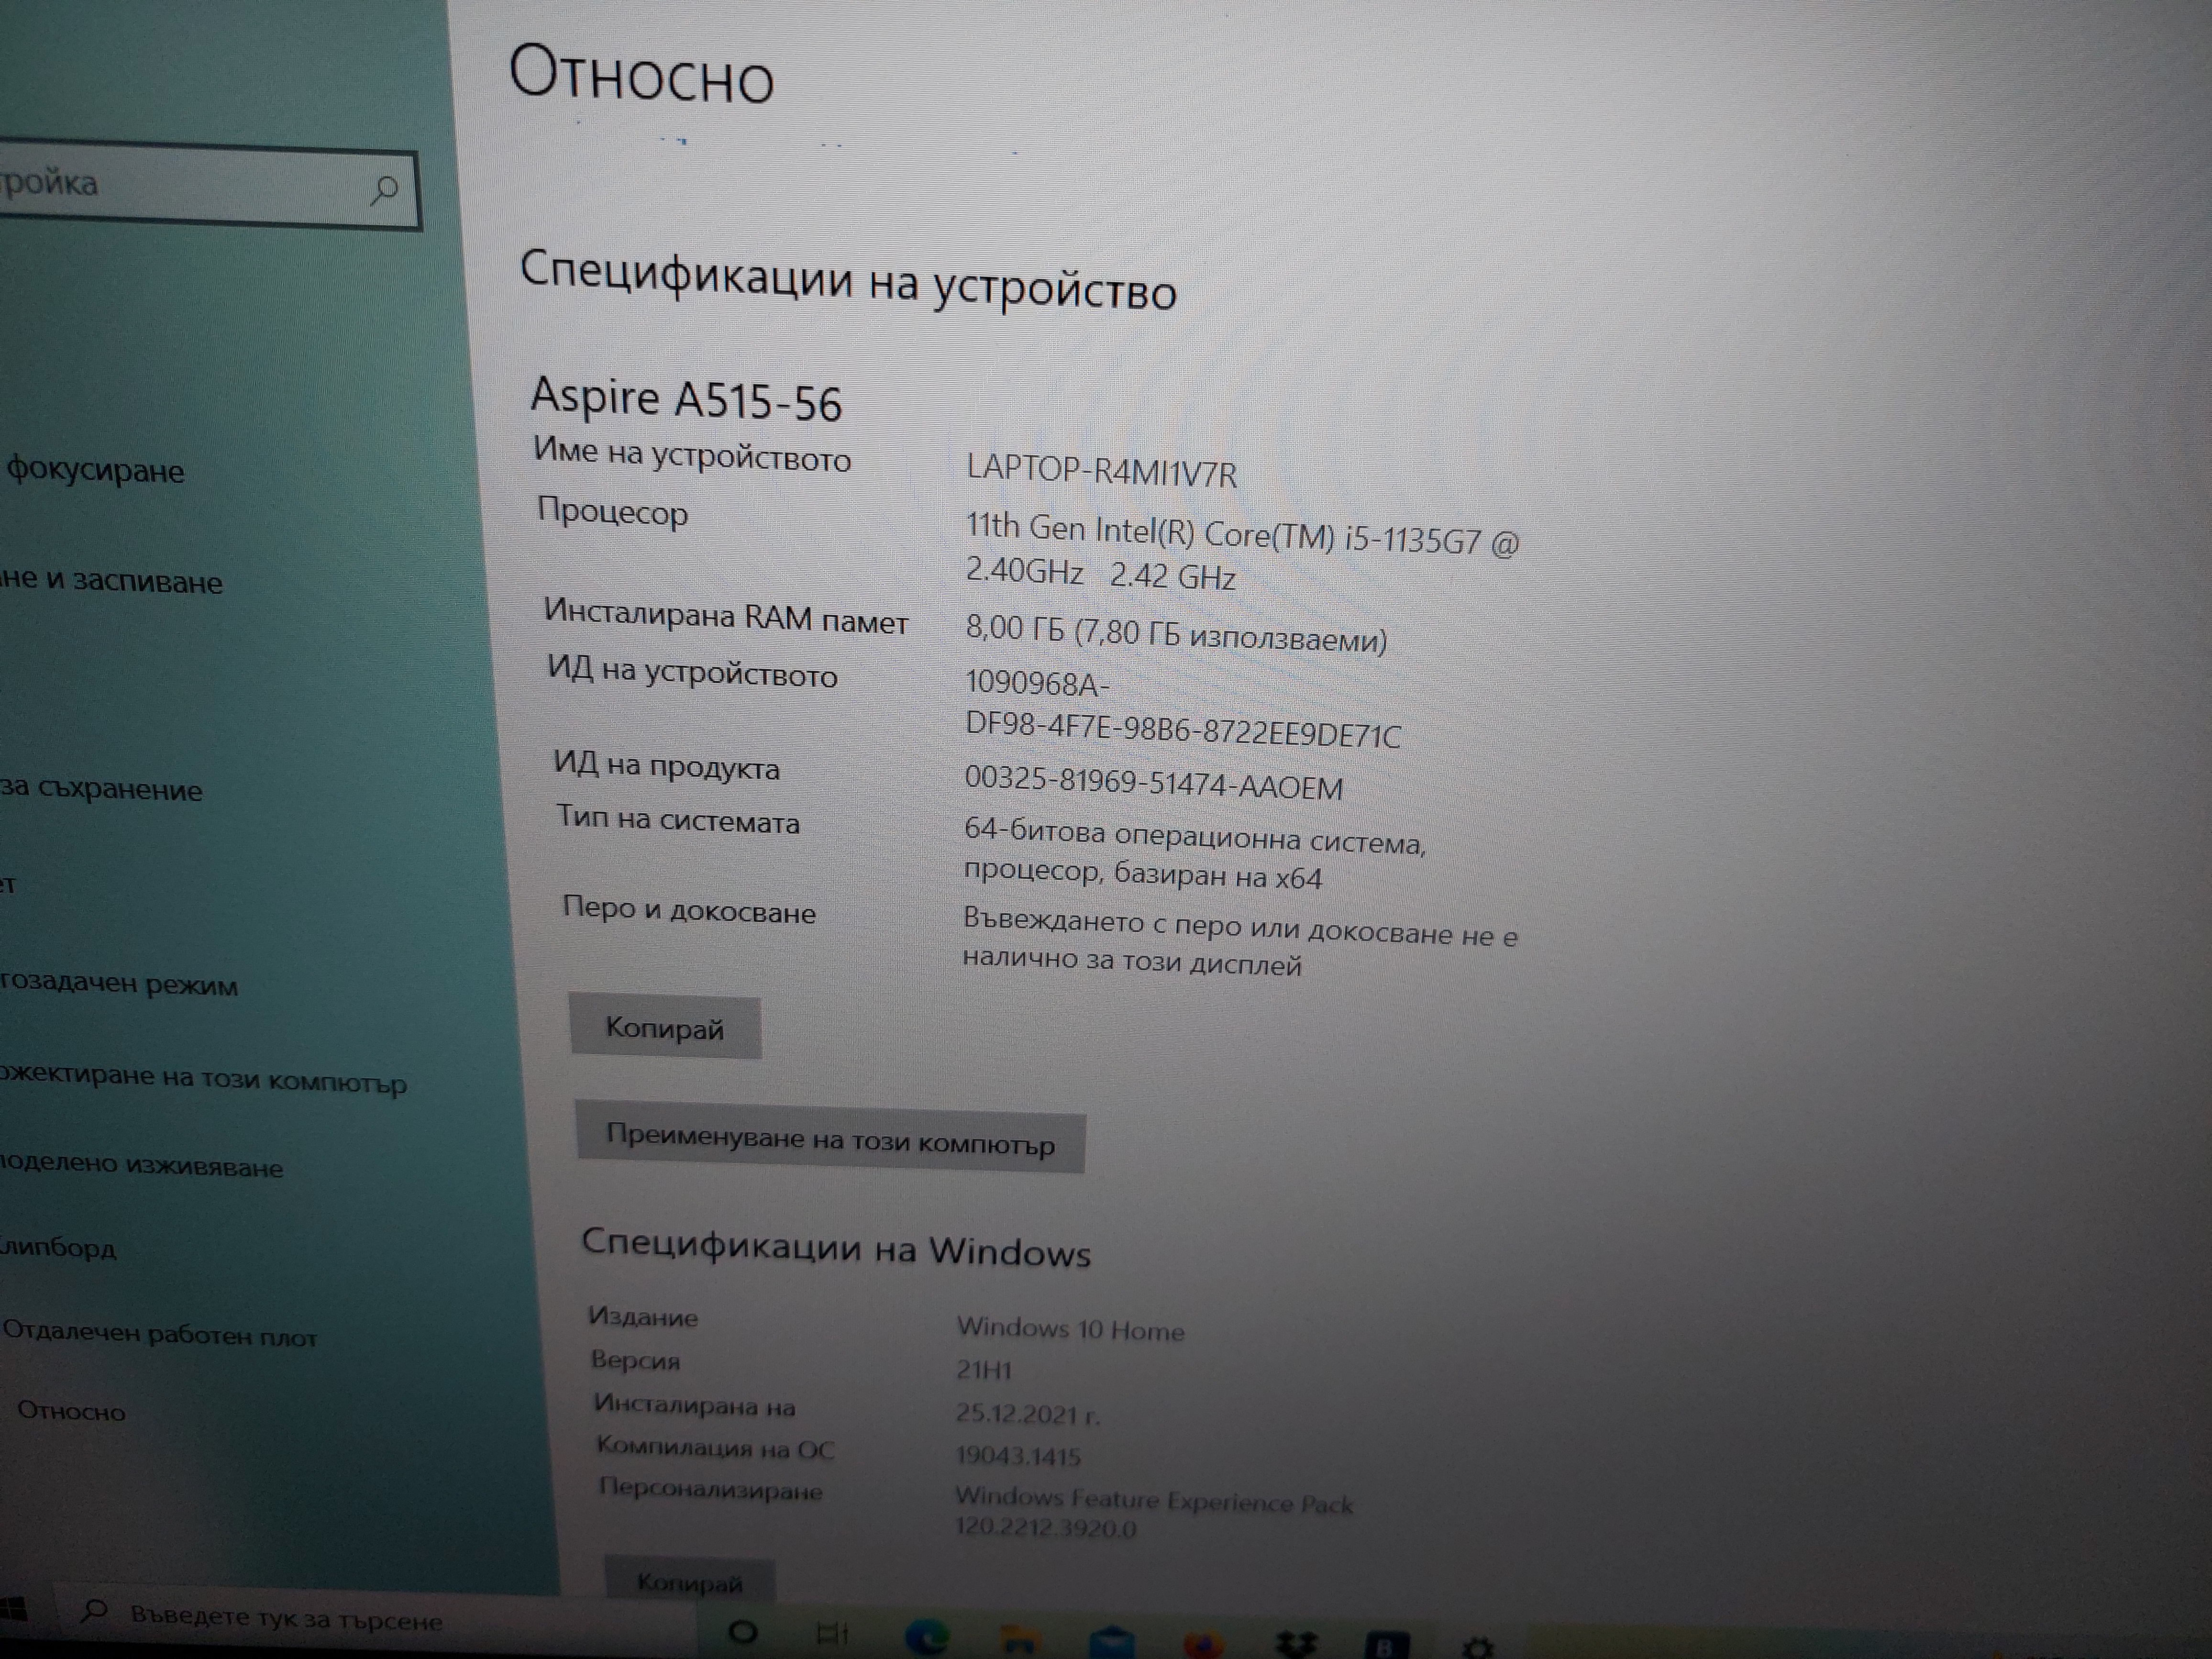
Task: Click Копирай under device specifications
Action: coord(665,1028)
